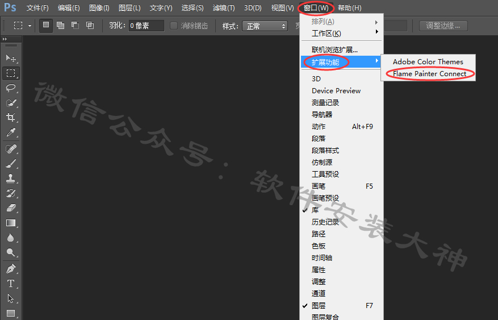Show the Device Preview panel
The height and width of the screenshot is (320, 498).
tap(341, 91)
